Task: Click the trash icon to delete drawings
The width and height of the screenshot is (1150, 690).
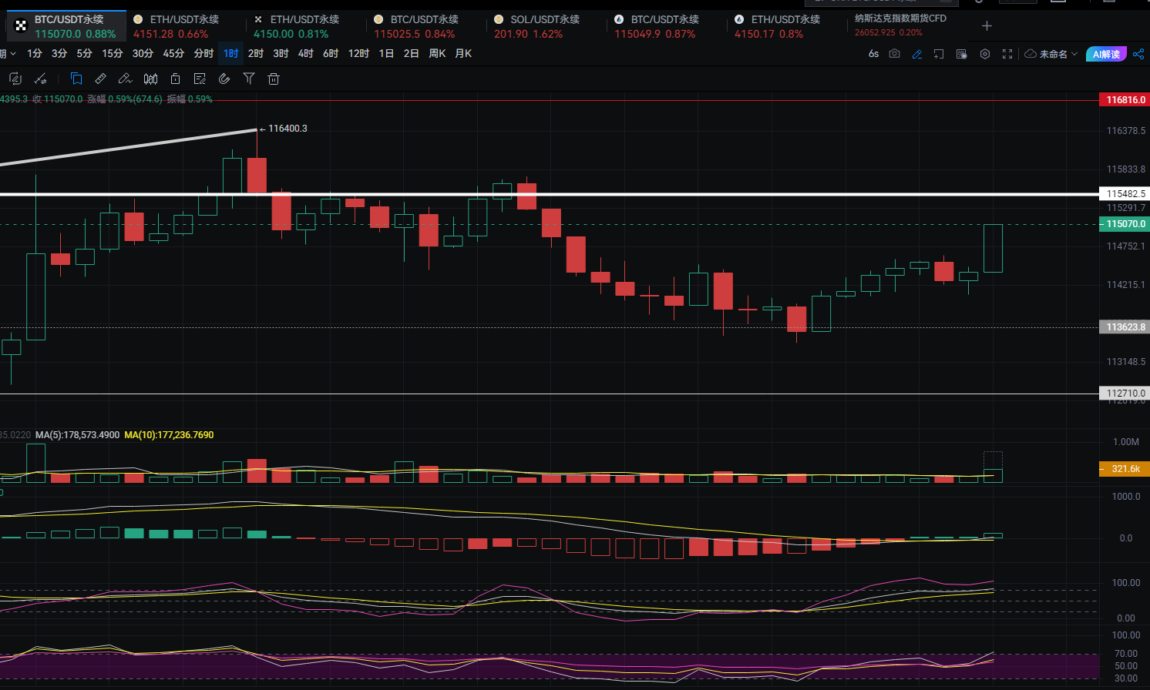Action: [x=273, y=79]
